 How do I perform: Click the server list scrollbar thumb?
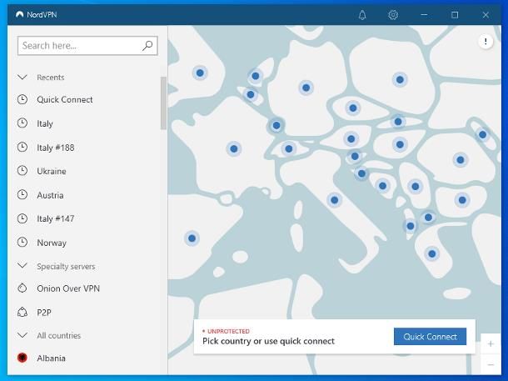point(163,103)
